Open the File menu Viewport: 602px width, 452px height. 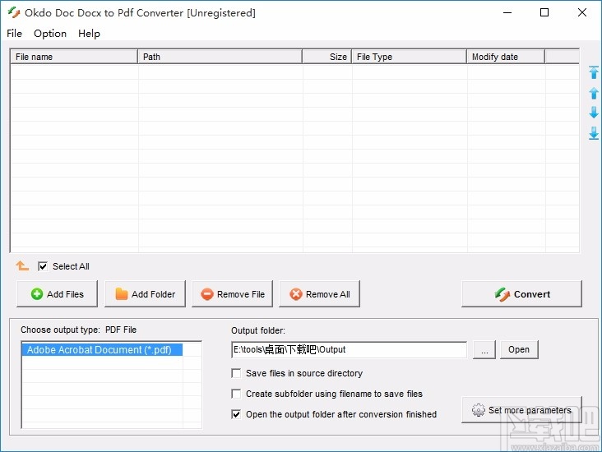[14, 34]
